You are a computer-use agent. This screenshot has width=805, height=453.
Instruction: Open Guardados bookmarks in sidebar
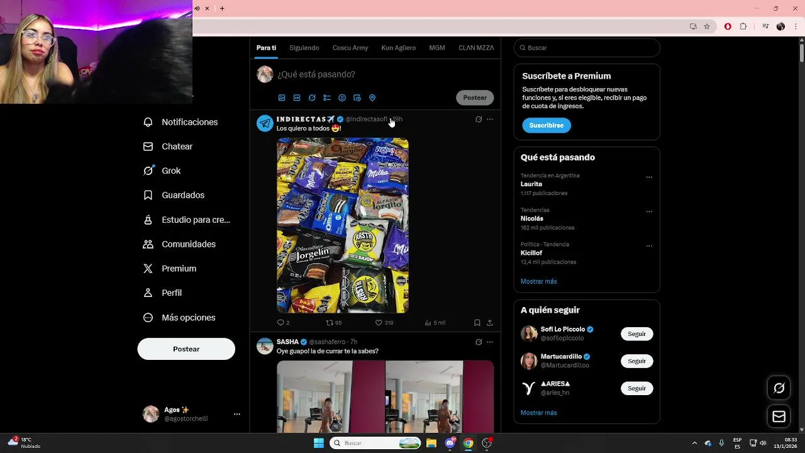coord(174,195)
